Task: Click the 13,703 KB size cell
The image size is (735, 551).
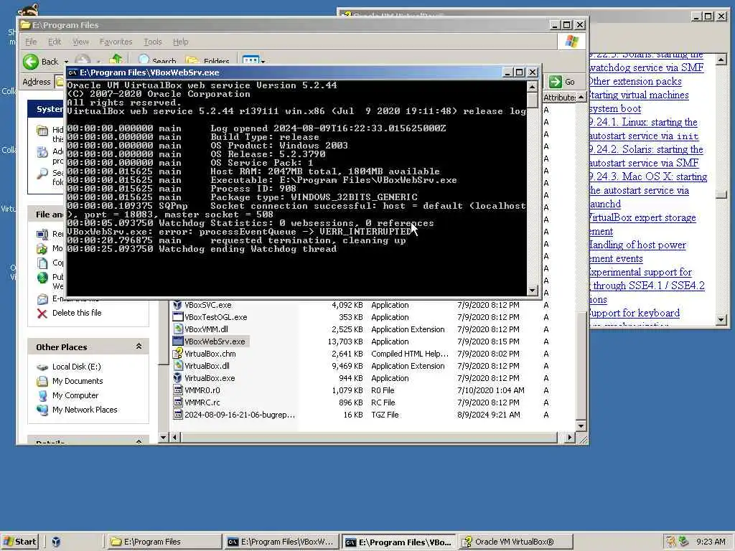Action: point(345,342)
